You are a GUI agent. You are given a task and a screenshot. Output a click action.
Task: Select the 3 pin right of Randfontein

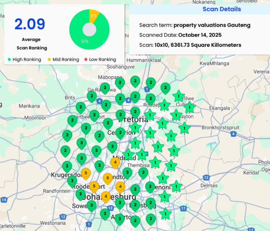pyautogui.click(x=80, y=195)
